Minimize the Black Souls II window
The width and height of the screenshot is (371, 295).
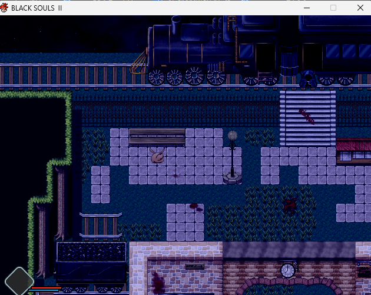307,8
